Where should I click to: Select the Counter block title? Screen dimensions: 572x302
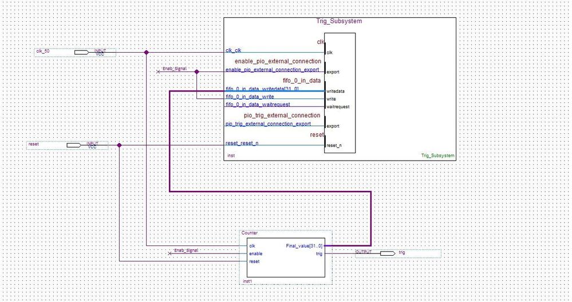(250, 233)
